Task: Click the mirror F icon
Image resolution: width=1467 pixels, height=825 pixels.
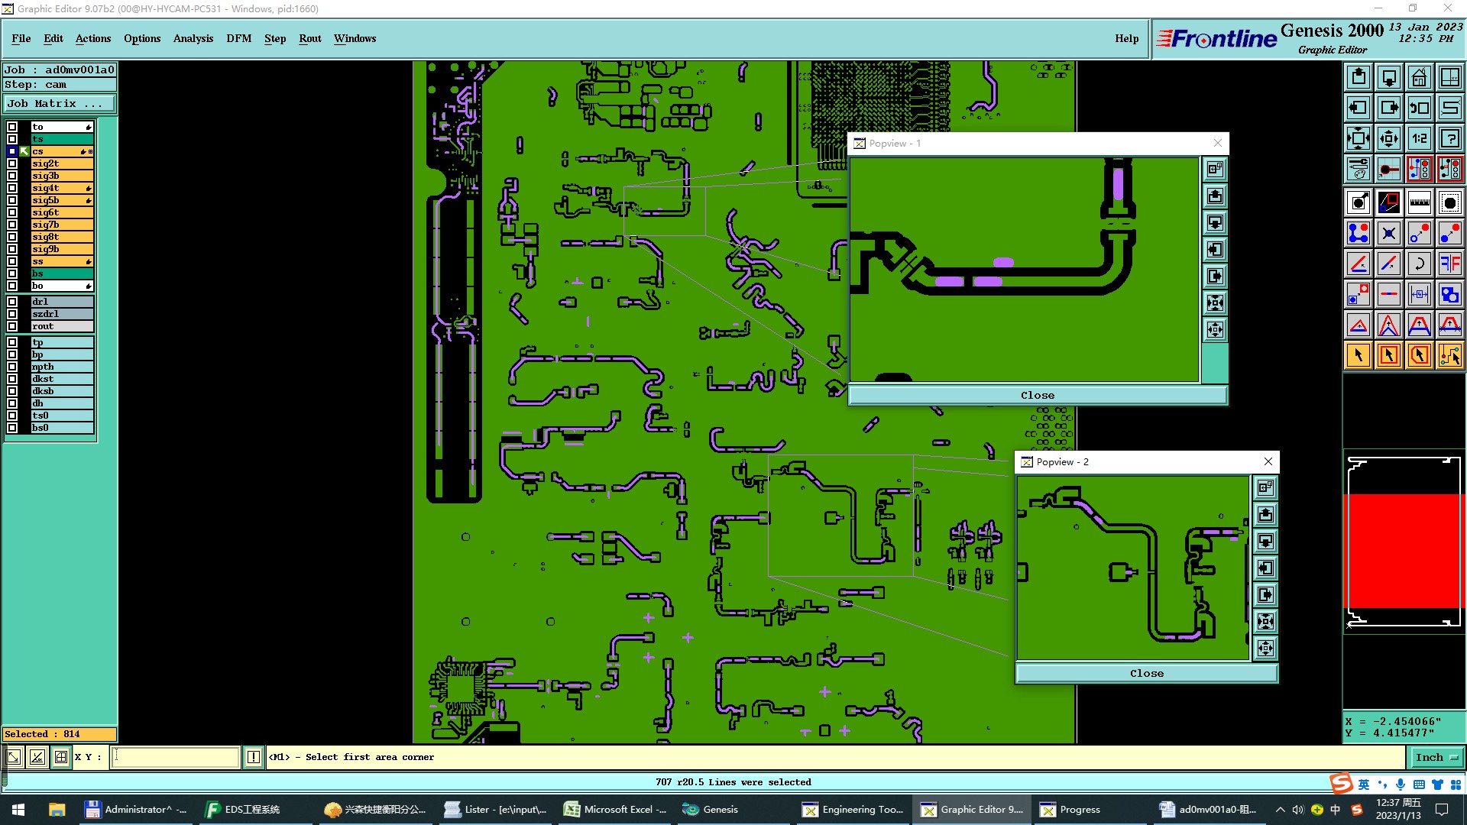Action: coord(1449,264)
